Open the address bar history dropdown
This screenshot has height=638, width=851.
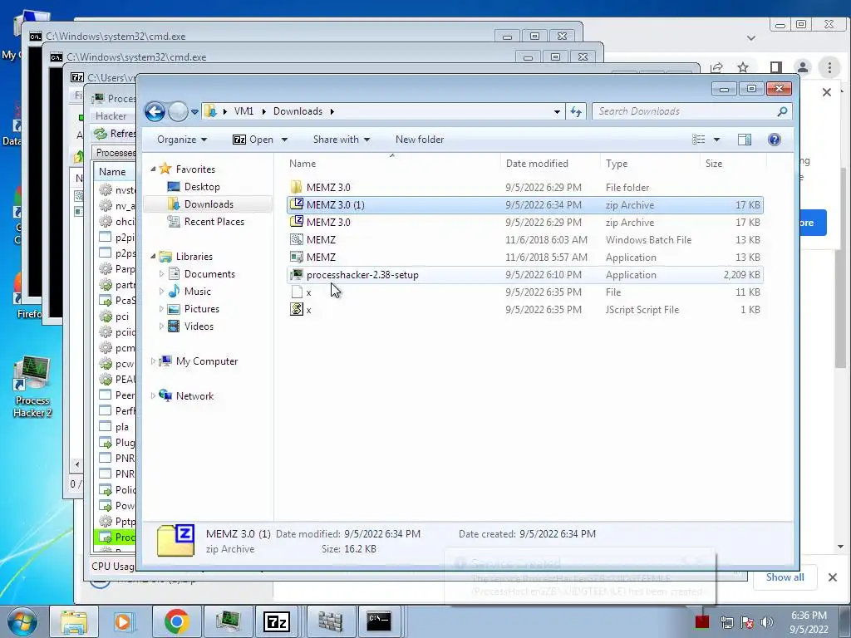click(557, 112)
